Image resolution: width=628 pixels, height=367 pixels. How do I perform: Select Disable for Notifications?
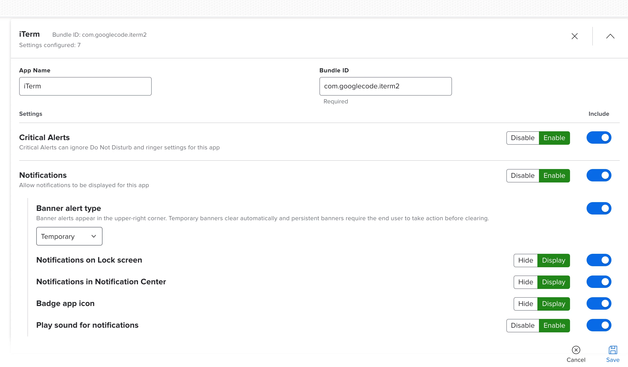(x=523, y=176)
